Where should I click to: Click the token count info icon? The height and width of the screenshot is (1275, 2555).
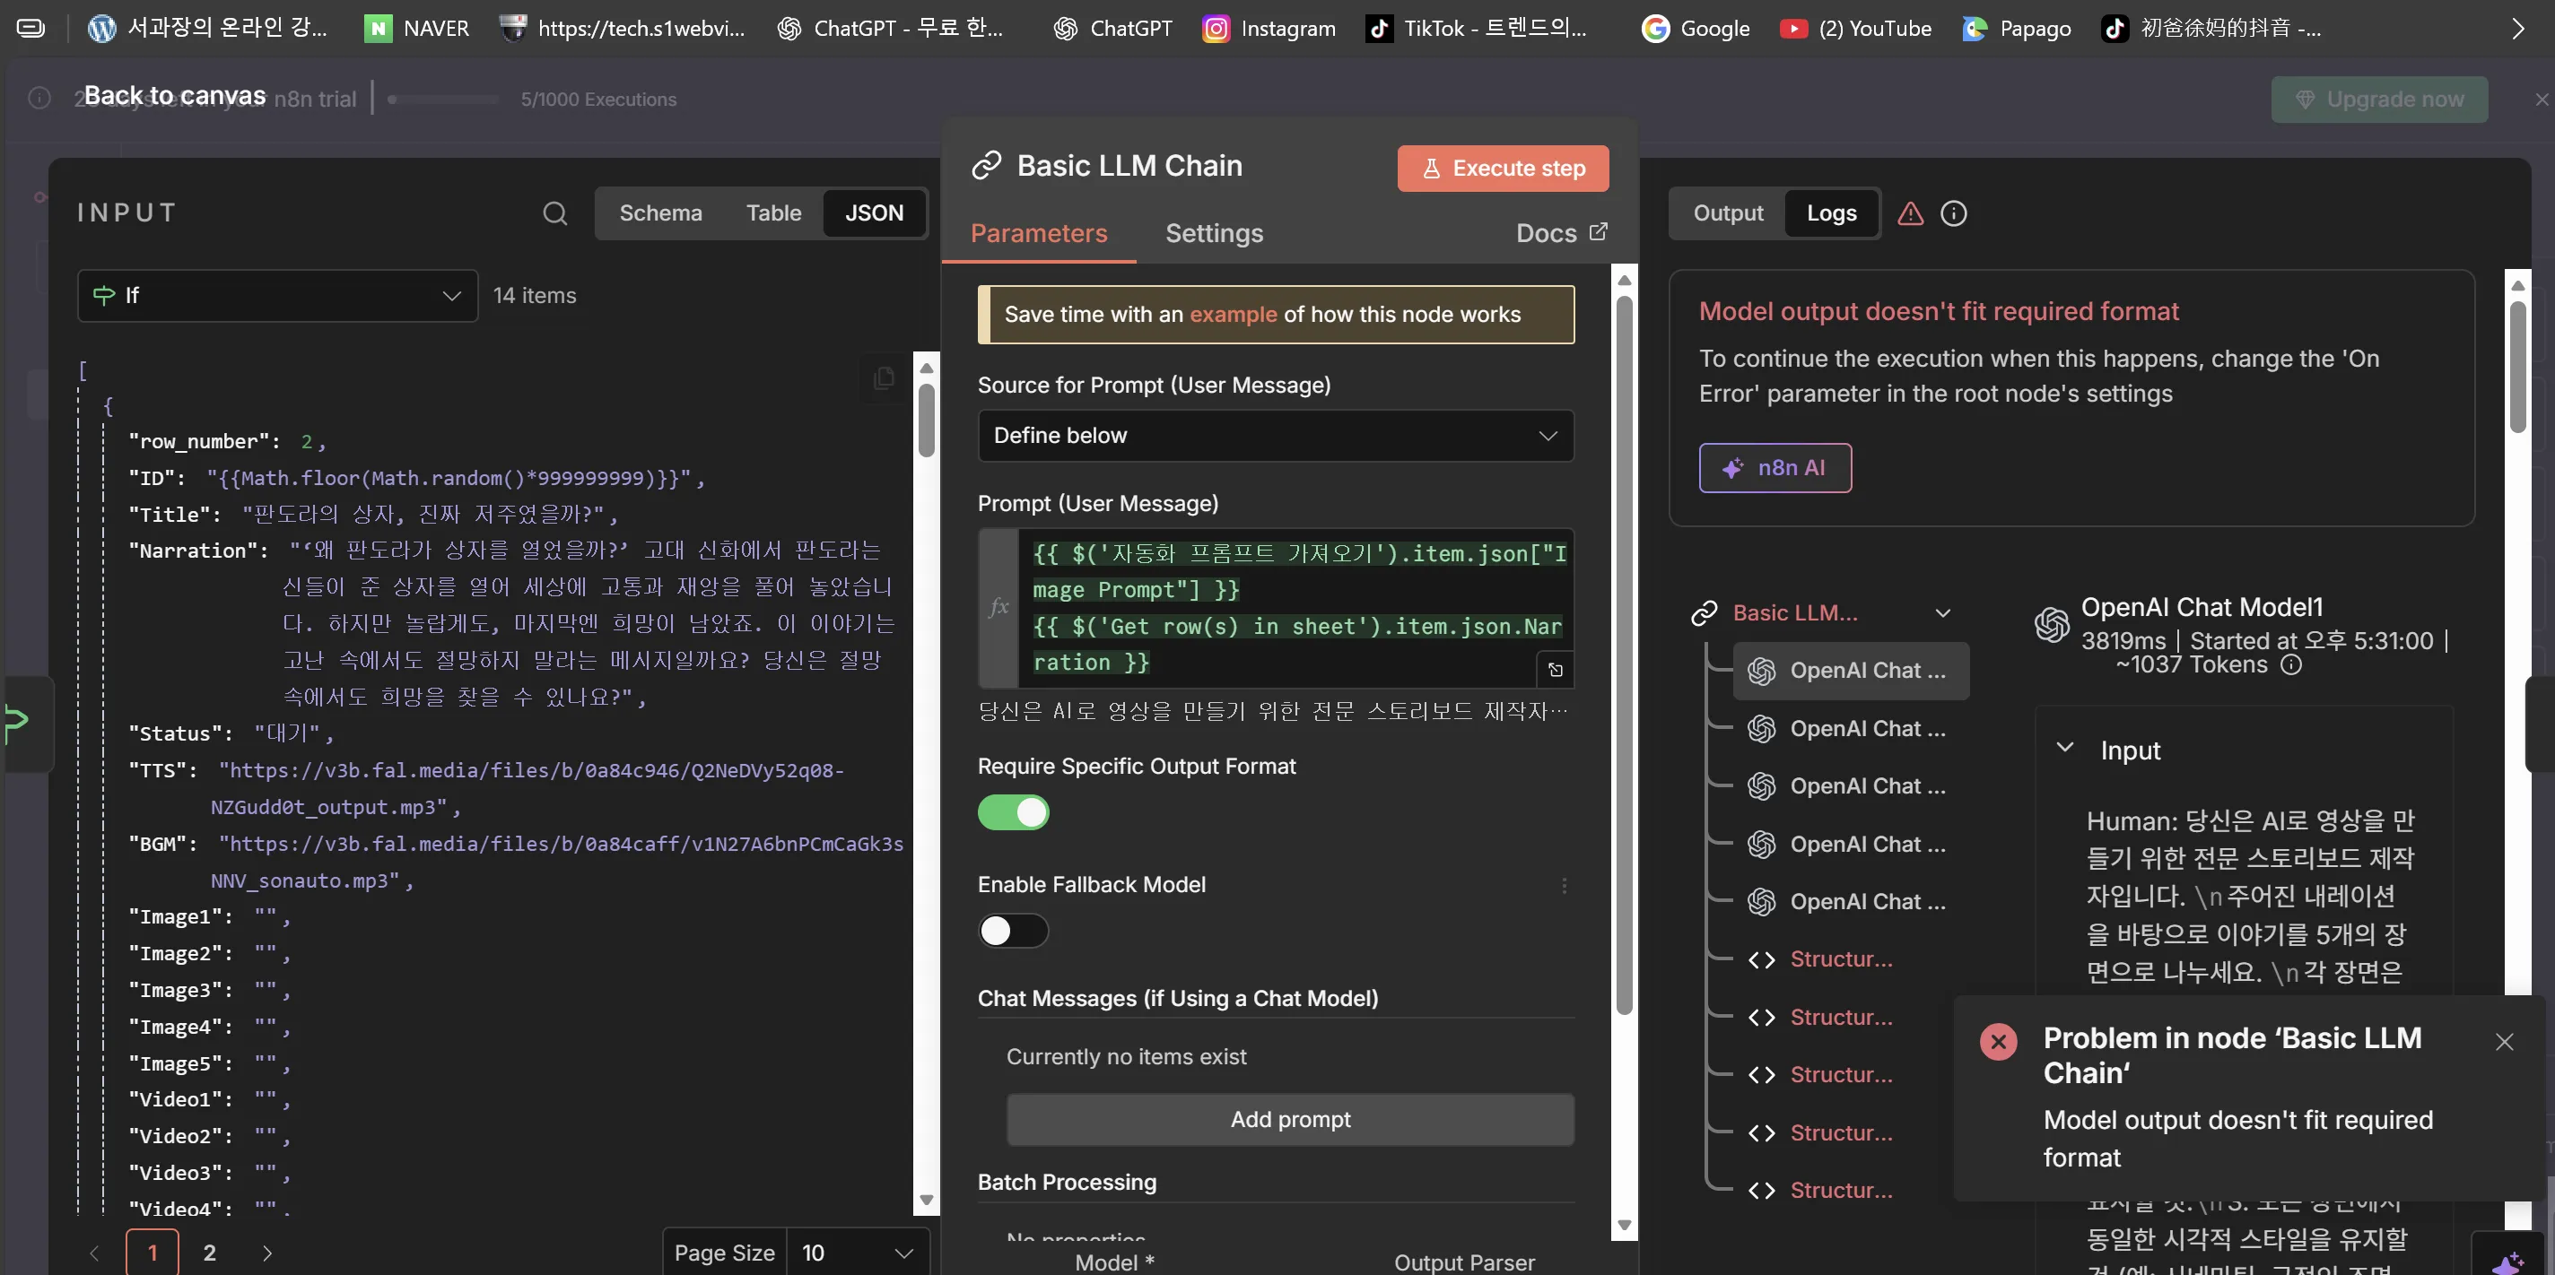click(2290, 665)
